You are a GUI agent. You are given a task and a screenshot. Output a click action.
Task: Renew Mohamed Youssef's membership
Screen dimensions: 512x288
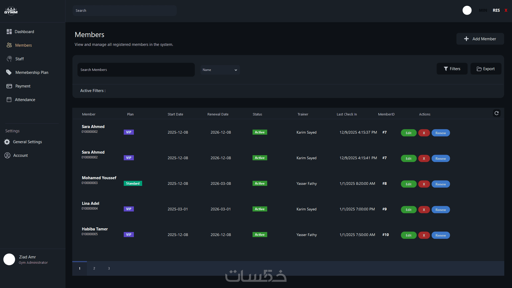(441, 184)
